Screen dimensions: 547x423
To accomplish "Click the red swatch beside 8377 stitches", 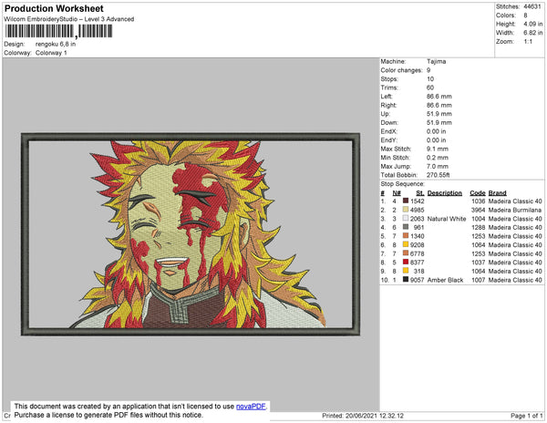I will [x=406, y=262].
